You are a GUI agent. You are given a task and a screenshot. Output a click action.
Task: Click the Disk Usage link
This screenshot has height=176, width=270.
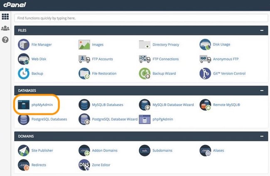click(221, 45)
